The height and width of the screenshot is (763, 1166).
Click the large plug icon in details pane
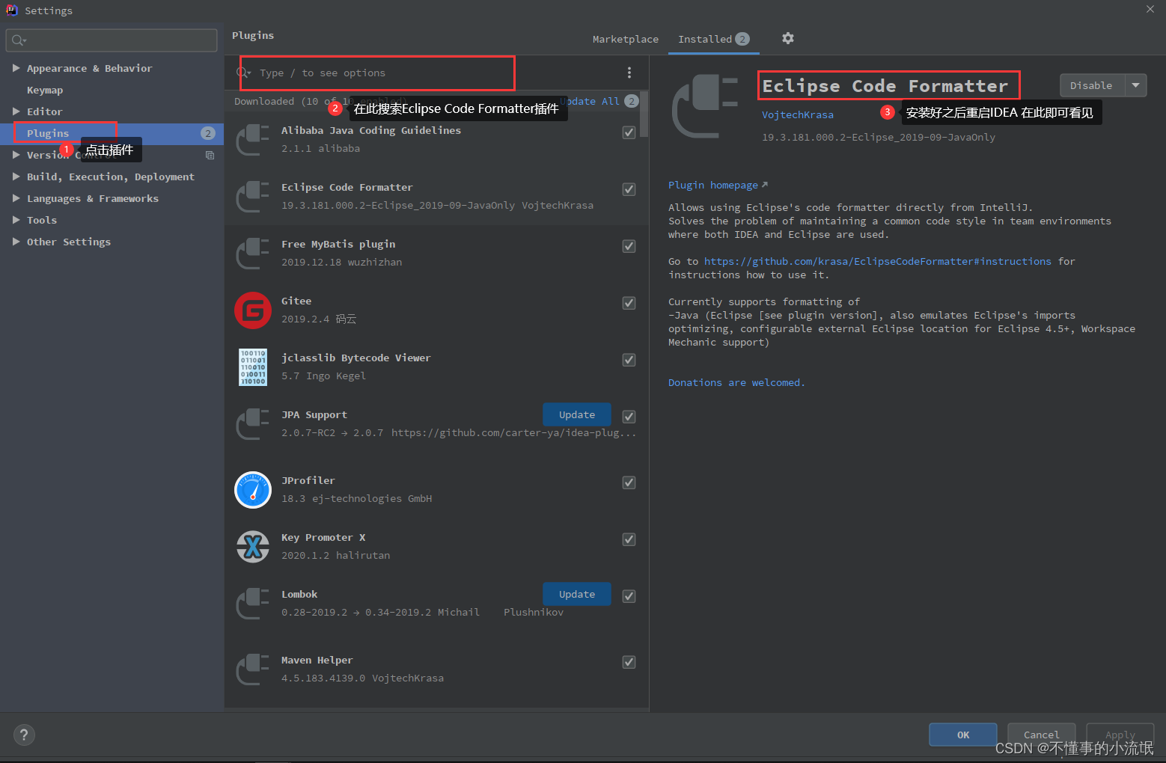pyautogui.click(x=705, y=105)
